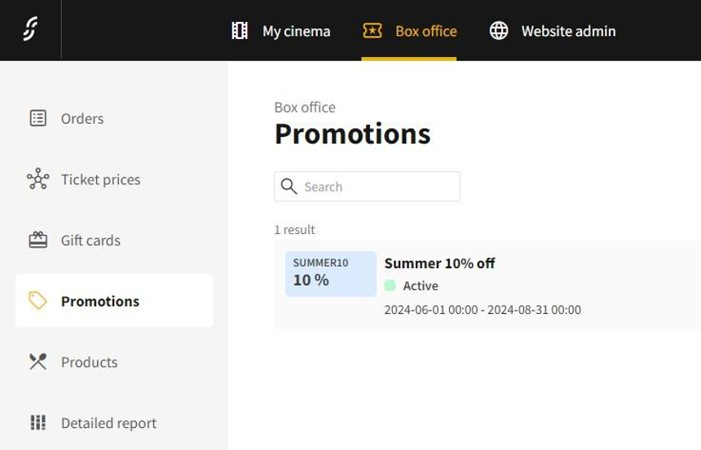701x450 pixels.
Task: Open the My cinema tab
Action: point(296,31)
